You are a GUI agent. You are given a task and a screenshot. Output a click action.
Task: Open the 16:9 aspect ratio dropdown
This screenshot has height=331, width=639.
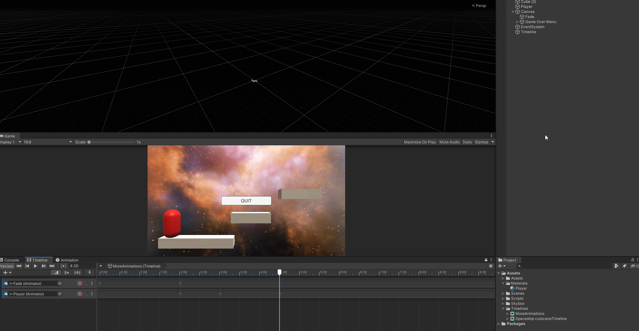48,142
